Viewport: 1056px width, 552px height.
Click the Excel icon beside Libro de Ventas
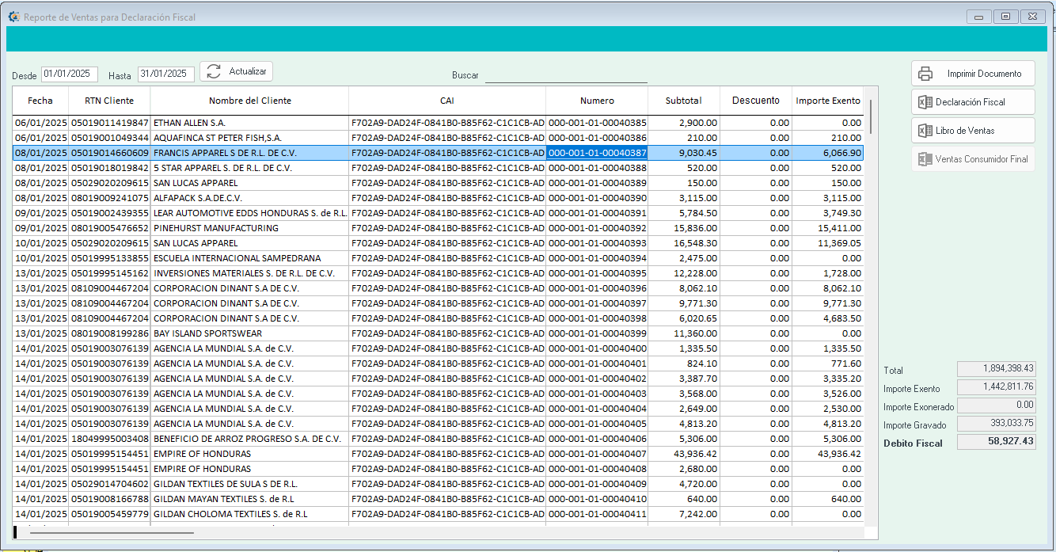[925, 131]
